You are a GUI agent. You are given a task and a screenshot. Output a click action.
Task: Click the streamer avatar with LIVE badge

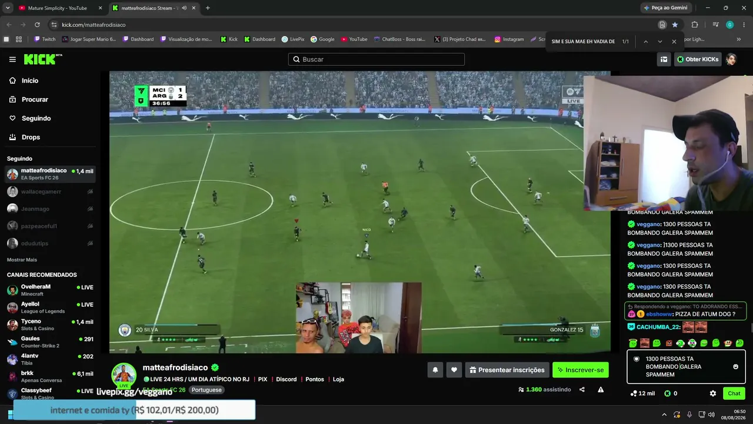coord(124,375)
